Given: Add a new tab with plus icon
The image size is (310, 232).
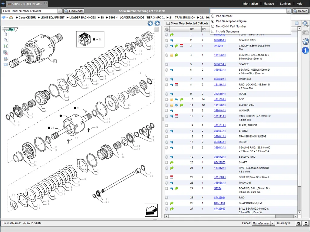Looking at the screenshot, I should pos(3,4).
